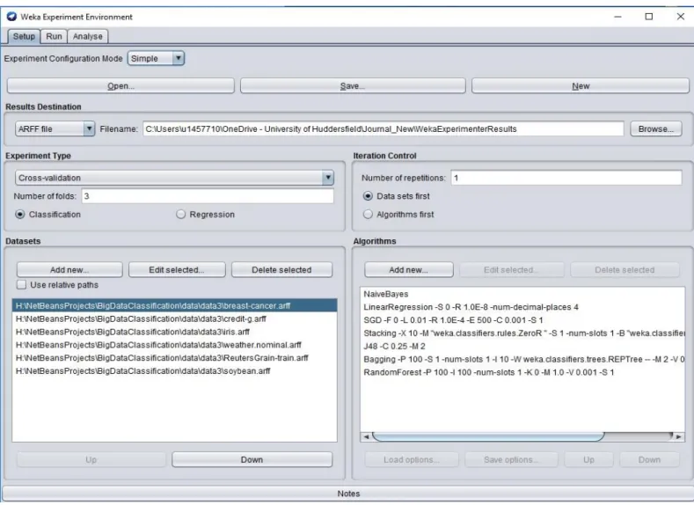The image size is (694, 505).
Task: Select NaiveBayes algorithm entry
Action: 522,294
